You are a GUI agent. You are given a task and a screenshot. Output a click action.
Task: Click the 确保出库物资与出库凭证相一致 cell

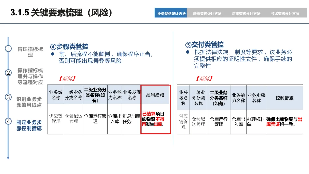pyautogui.click(x=284, y=122)
